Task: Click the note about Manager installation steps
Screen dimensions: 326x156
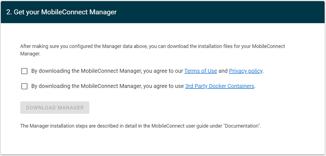Action: click(x=141, y=126)
